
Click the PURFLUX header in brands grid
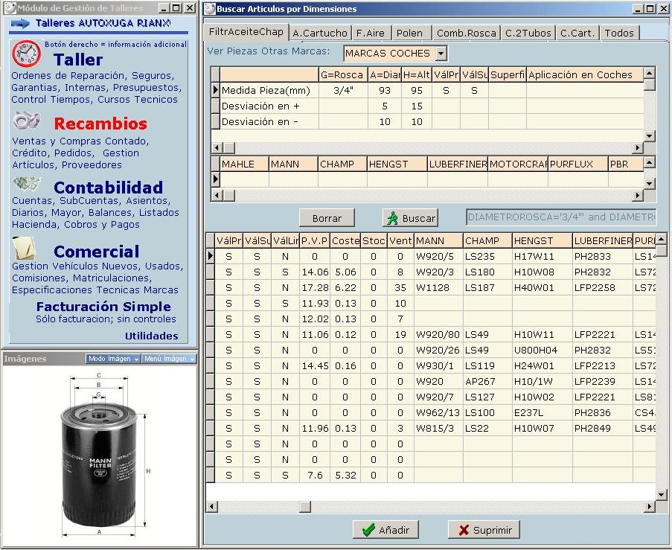pos(577,164)
